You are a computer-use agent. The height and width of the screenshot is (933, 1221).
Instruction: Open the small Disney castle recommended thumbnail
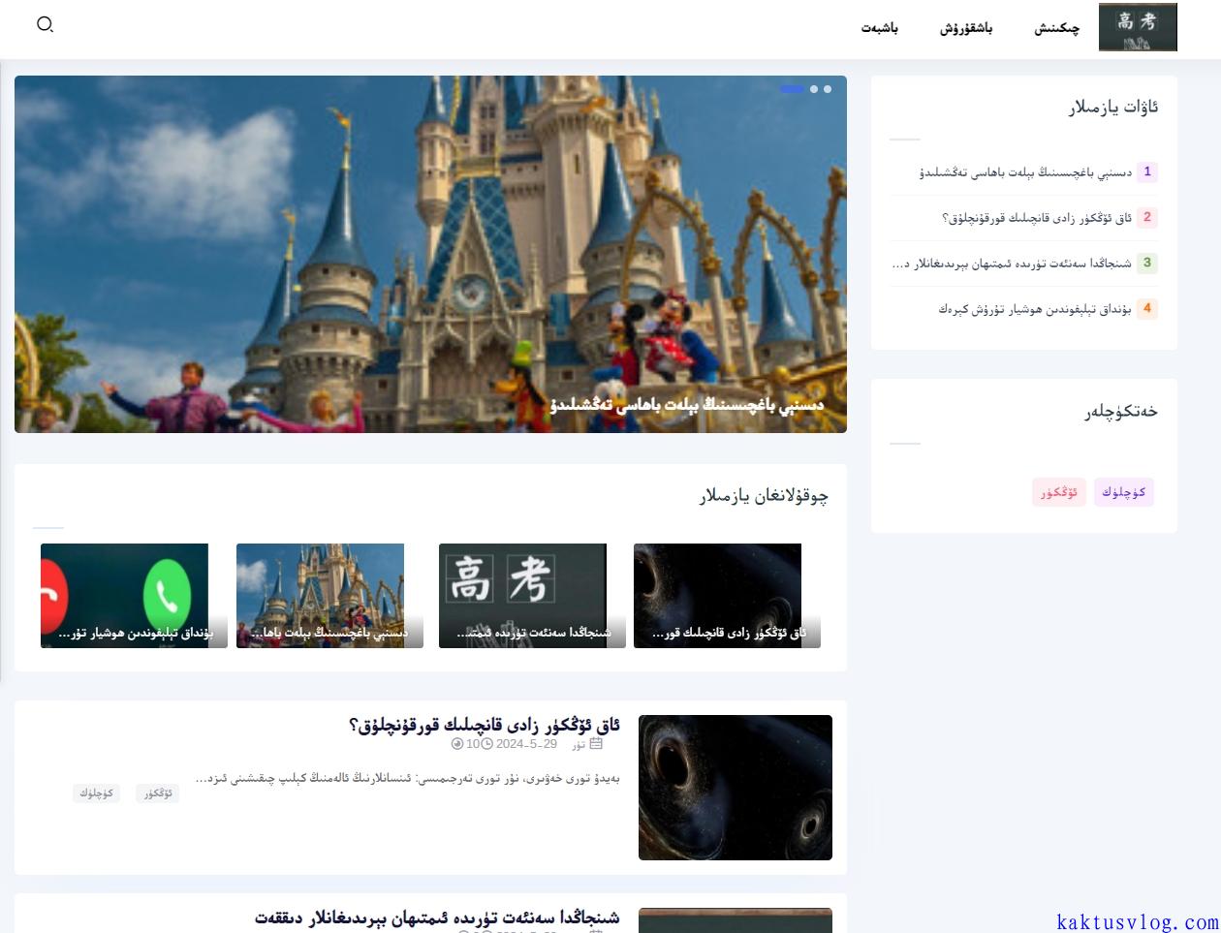[x=329, y=595]
